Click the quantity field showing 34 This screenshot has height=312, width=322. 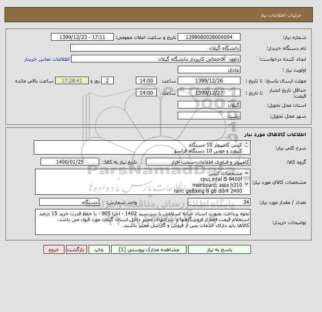219,202
